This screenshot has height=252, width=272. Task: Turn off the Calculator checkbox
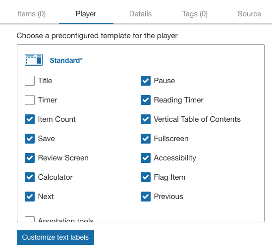30,177
